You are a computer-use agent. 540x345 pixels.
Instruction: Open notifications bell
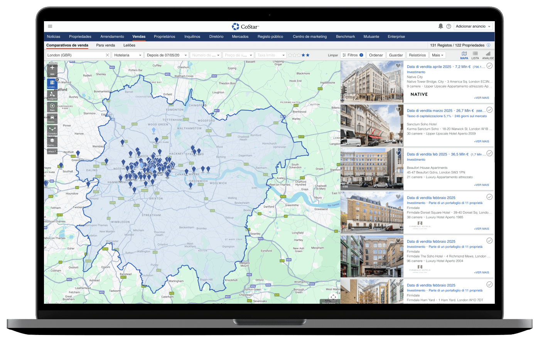click(x=440, y=26)
